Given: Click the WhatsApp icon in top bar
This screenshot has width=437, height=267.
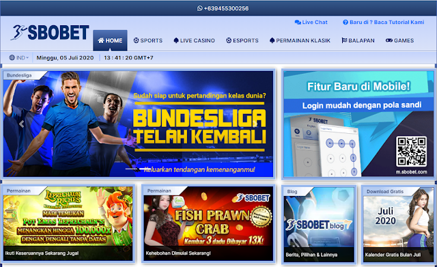Looking at the screenshot, I should click(199, 8).
